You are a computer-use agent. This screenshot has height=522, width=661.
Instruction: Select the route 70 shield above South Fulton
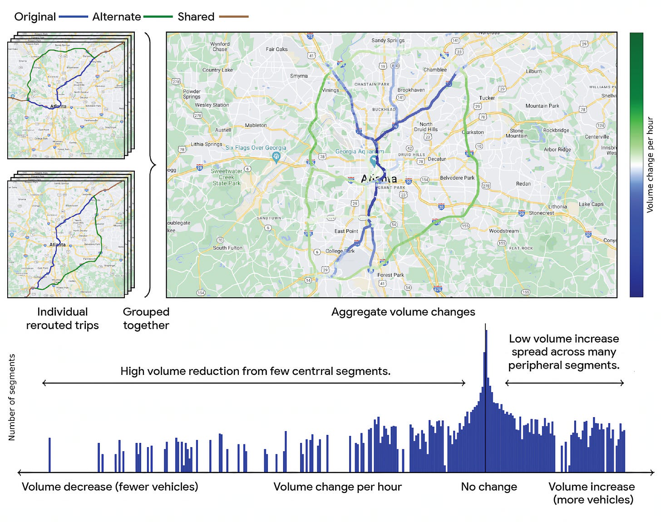(x=220, y=240)
